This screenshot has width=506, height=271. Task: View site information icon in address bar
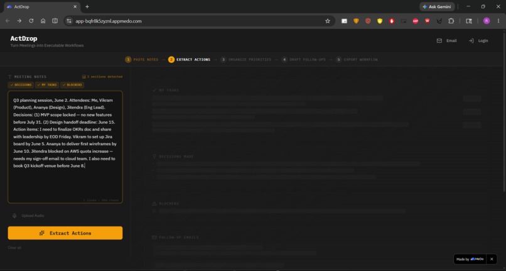click(x=68, y=21)
